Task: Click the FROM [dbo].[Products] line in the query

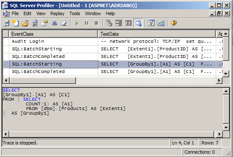Action: click(76, 109)
